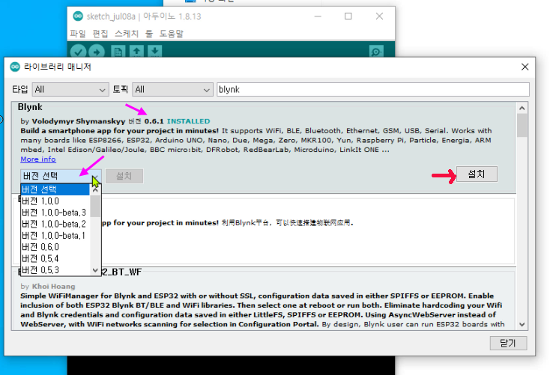Image resolution: width=550 pixels, height=375 pixels.
Task: Open the 편집 menu
Action: [x=100, y=34]
